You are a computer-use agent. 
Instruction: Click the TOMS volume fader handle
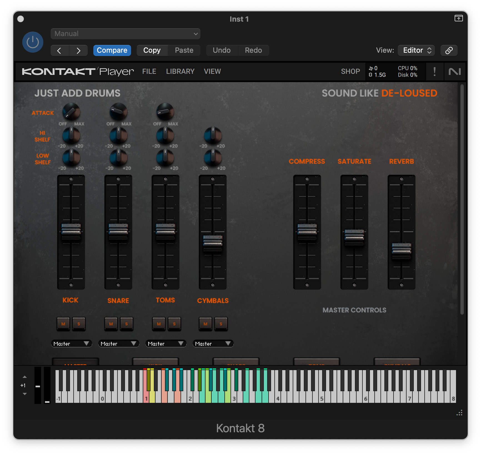[166, 231]
